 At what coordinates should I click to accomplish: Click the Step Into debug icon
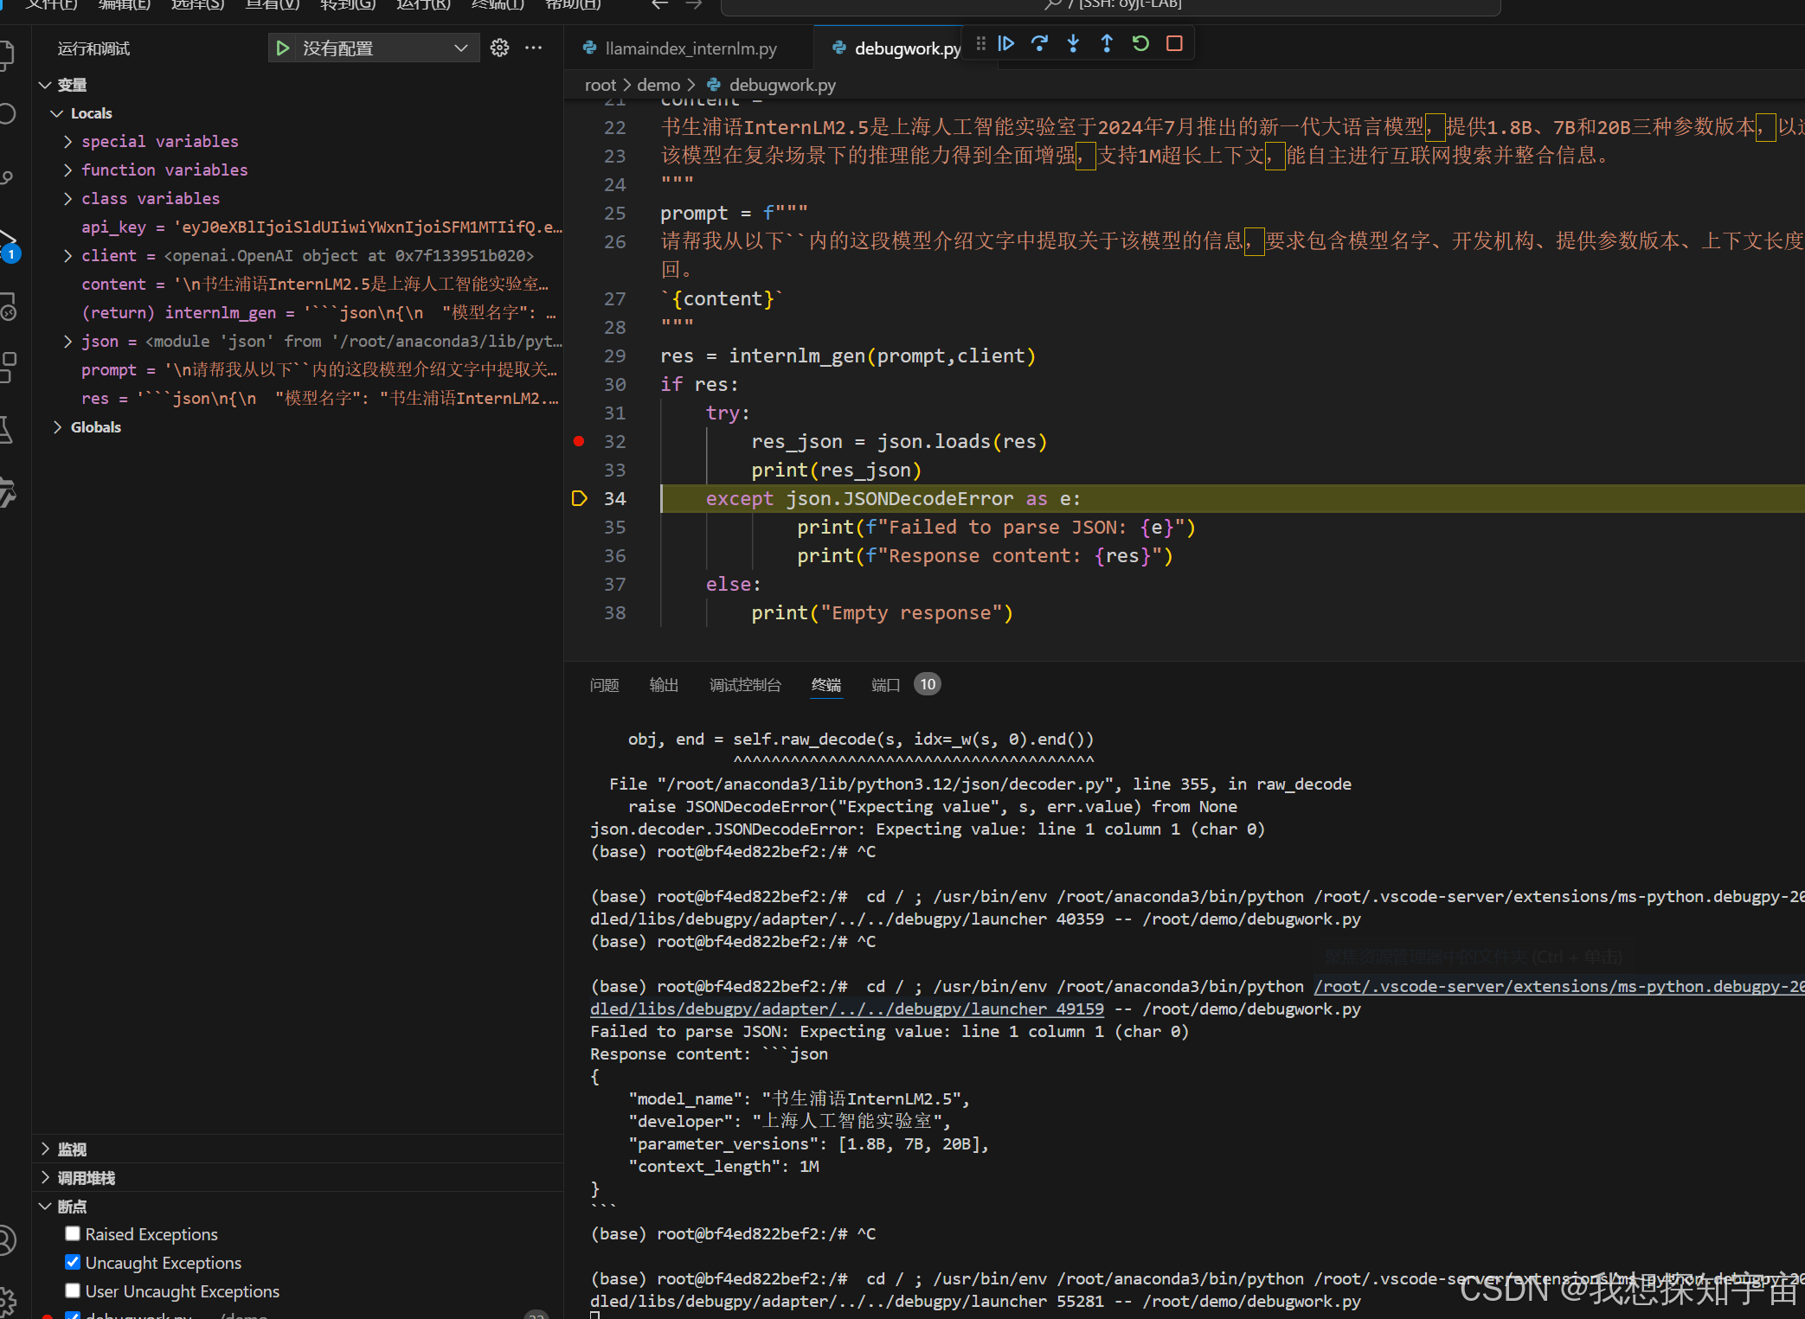coord(1073,44)
